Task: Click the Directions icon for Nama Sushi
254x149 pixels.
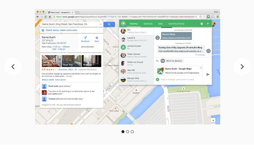Action: [85, 39]
